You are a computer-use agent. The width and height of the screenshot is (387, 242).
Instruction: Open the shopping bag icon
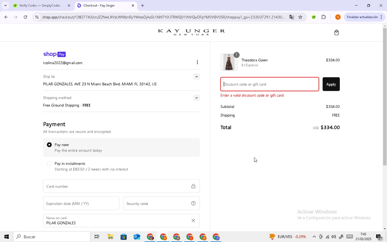click(x=336, y=33)
